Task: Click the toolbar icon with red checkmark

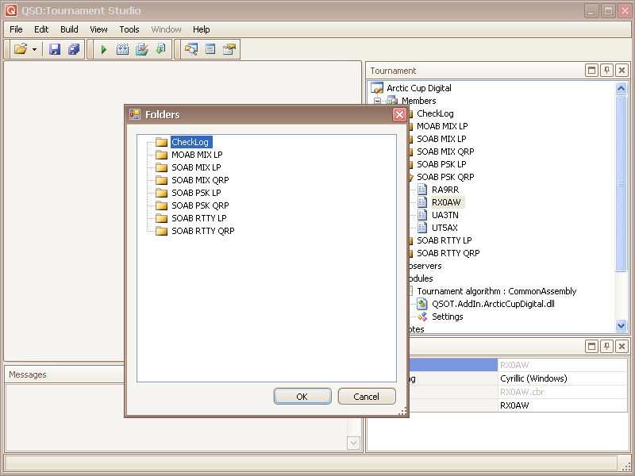Action: click(x=142, y=49)
